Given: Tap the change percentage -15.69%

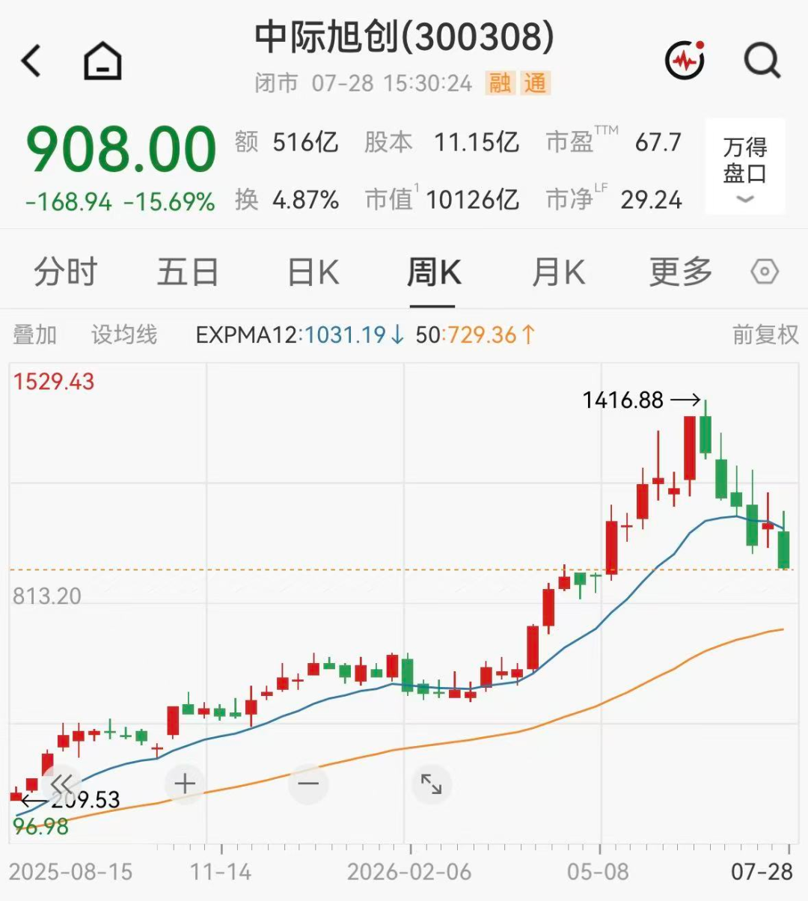Looking at the screenshot, I should click(x=169, y=202).
